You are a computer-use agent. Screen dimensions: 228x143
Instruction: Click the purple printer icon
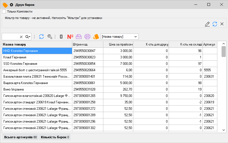point(87,37)
